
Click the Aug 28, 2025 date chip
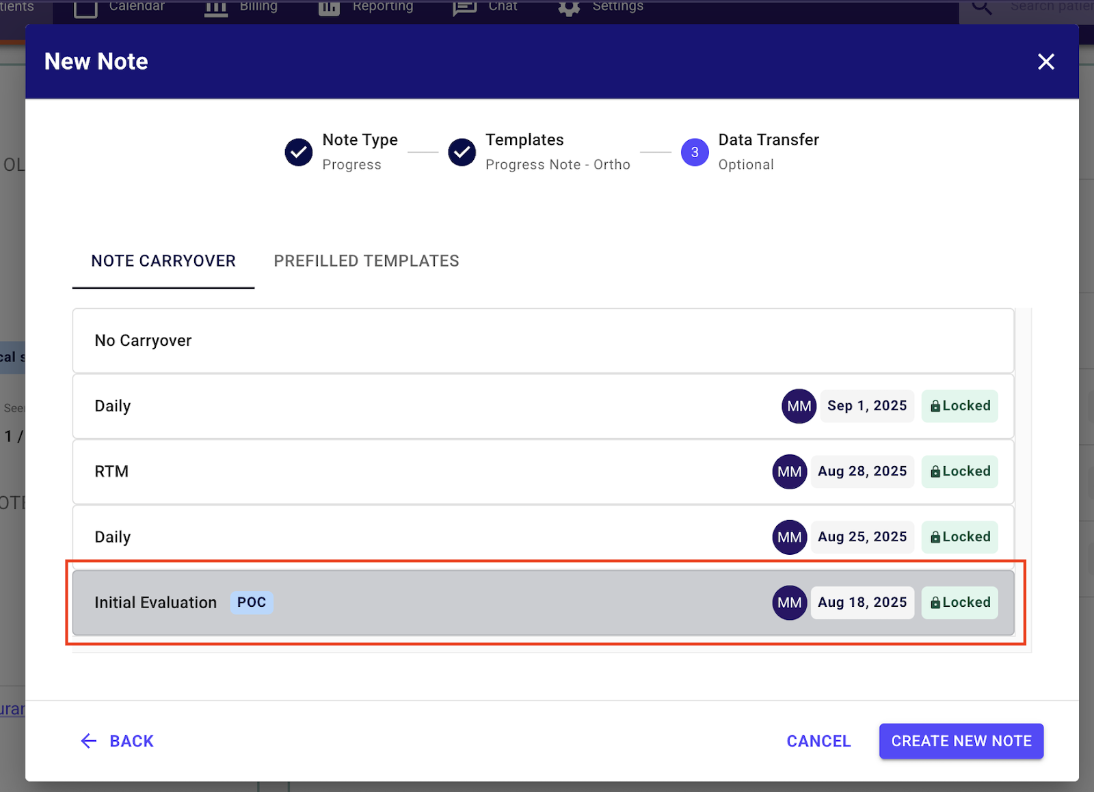pos(862,472)
